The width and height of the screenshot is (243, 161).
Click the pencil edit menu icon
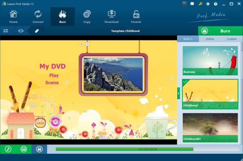[x=37, y=31]
